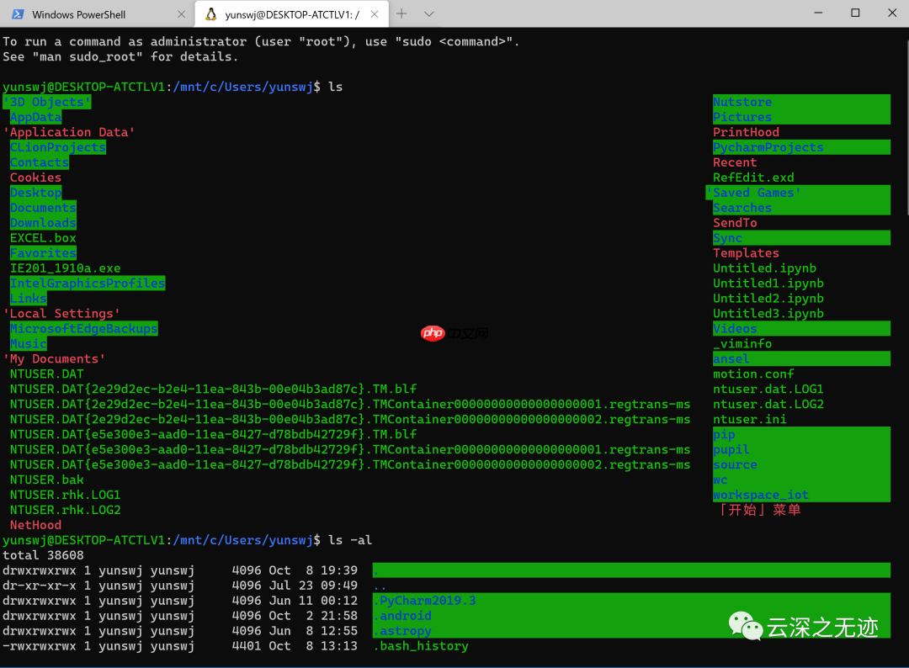Open a new tab with the plus button
909x668 pixels.
pyautogui.click(x=401, y=13)
